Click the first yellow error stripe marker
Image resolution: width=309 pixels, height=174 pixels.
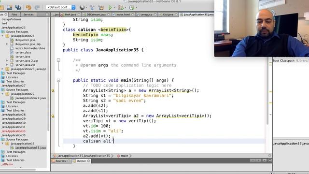pos(270,62)
